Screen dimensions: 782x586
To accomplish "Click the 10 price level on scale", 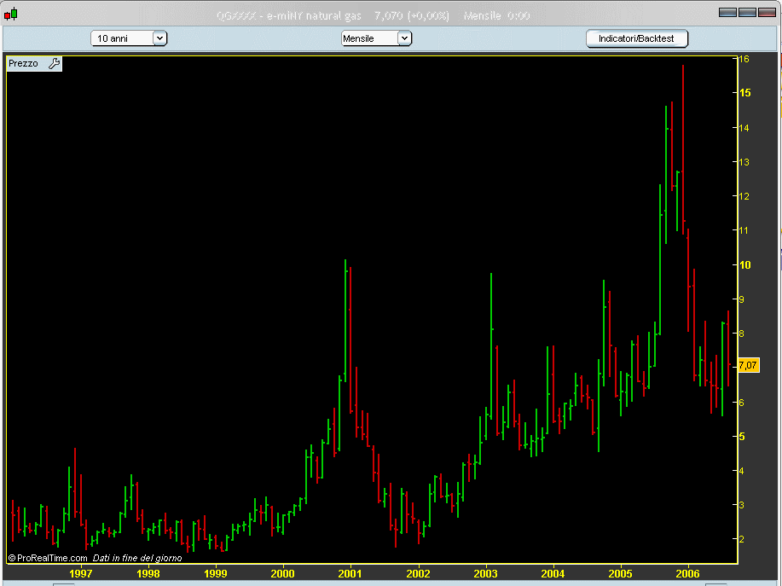I will pos(745,264).
